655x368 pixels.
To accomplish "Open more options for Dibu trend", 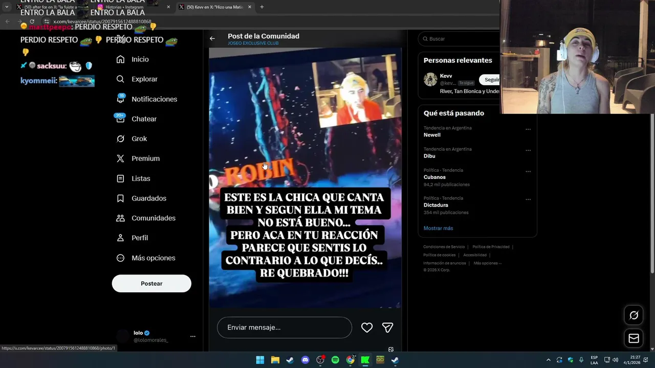I will click(528, 150).
